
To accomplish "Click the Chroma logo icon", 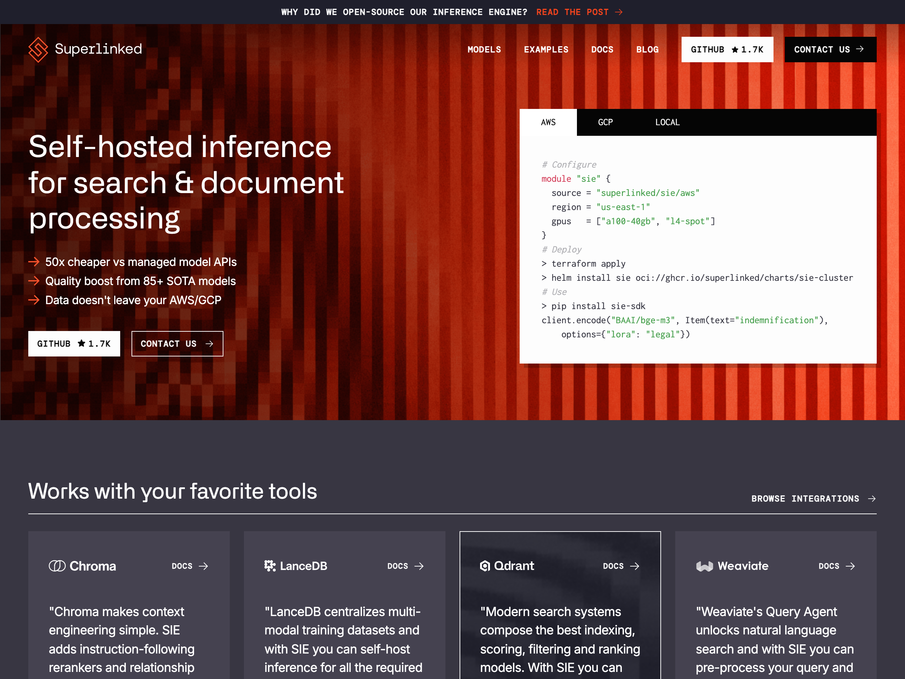I will coord(57,566).
